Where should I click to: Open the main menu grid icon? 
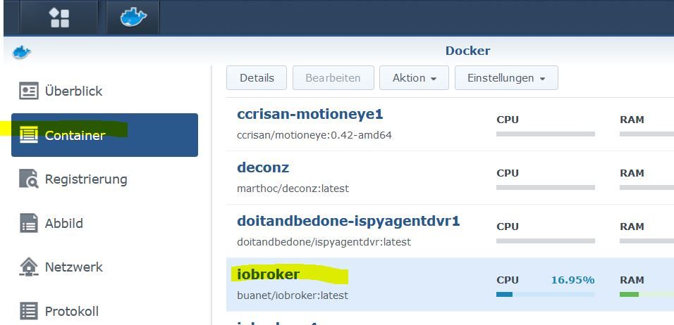59,18
